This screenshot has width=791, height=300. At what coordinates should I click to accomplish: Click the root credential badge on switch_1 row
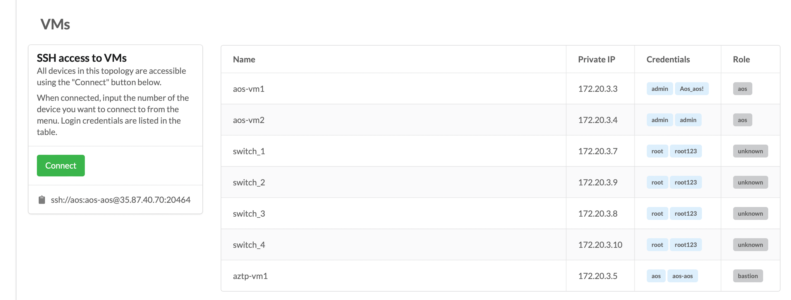click(x=657, y=151)
